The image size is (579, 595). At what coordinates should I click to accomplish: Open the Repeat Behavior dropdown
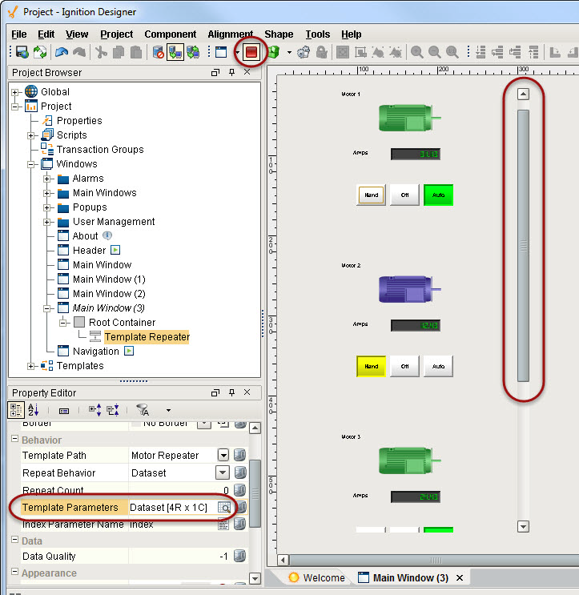222,473
